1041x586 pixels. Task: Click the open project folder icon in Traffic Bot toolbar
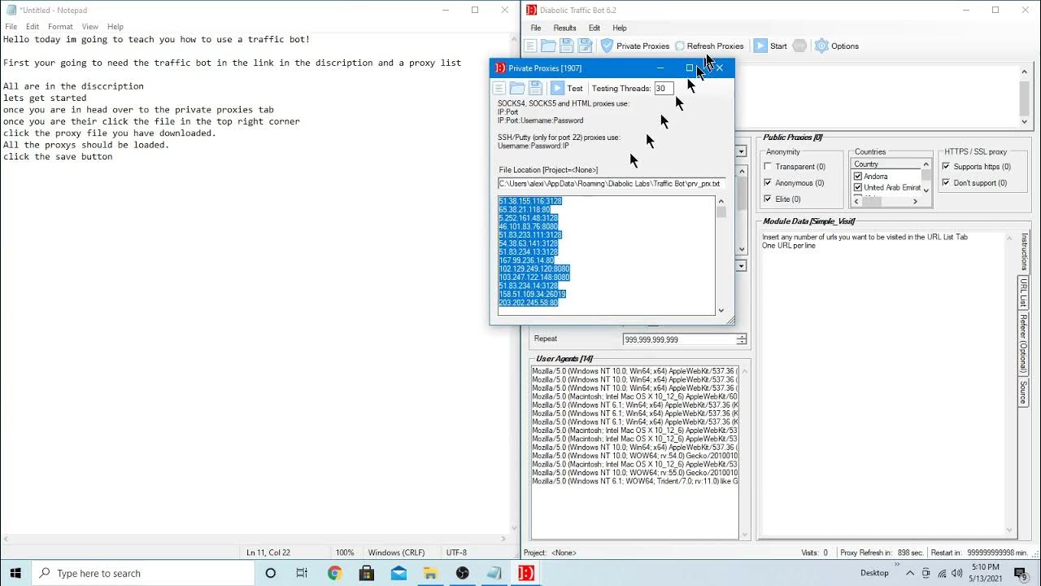click(548, 46)
